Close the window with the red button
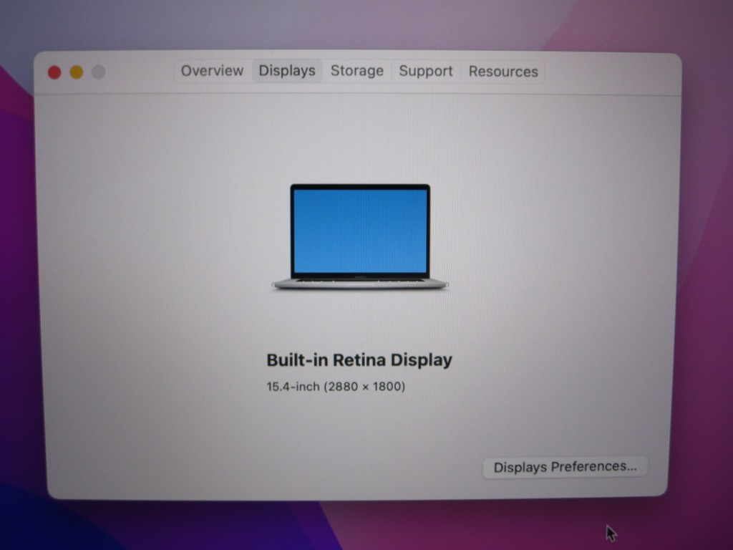 (54, 72)
